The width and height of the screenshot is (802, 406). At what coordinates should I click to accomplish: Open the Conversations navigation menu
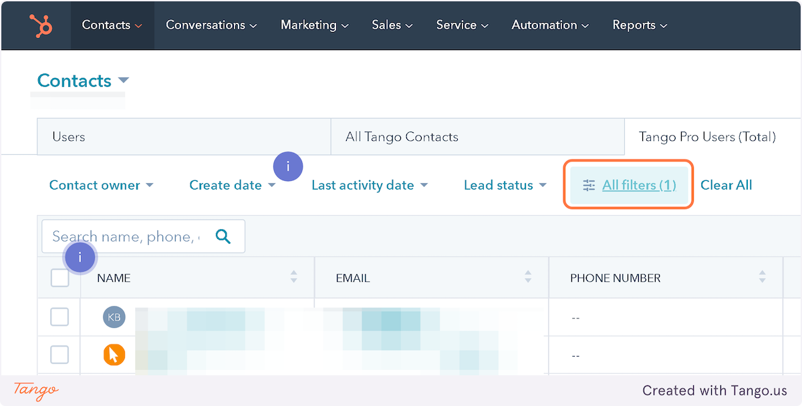(211, 25)
